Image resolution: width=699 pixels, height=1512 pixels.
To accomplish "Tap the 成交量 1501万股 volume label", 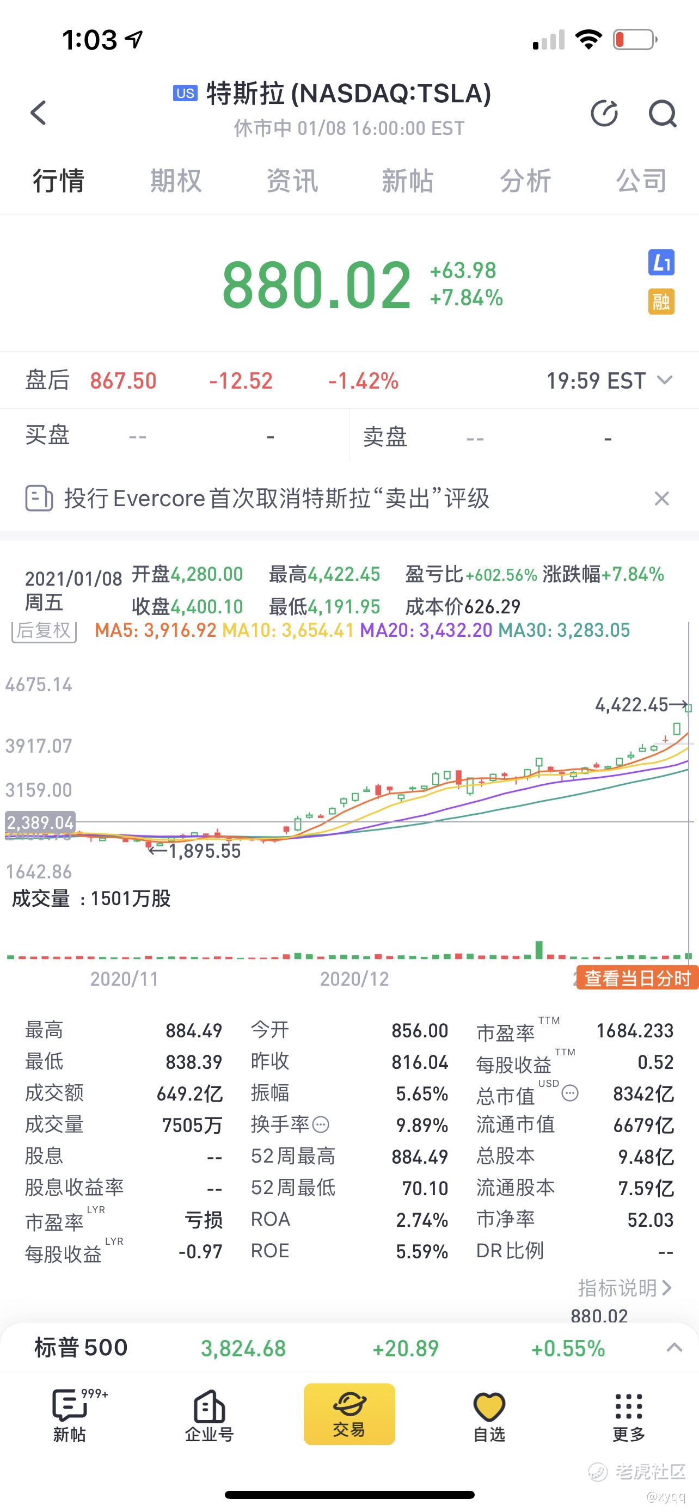I will point(91,898).
